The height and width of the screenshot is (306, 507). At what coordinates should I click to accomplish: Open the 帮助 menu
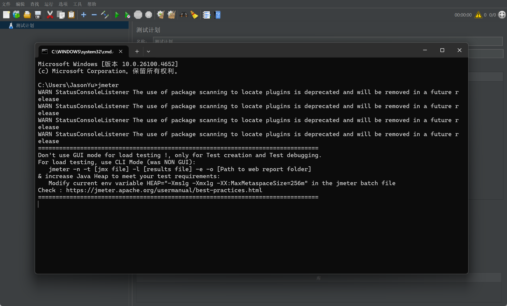(92, 4)
